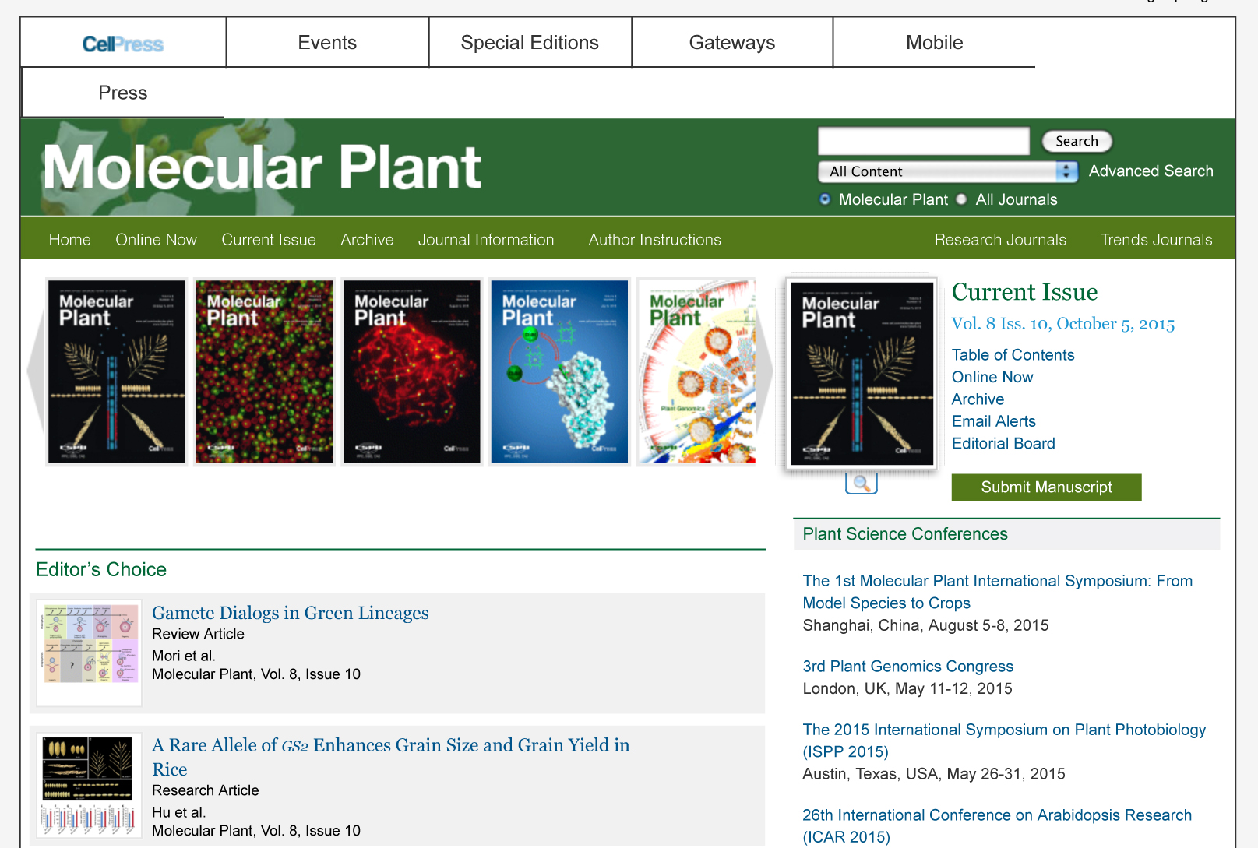This screenshot has width=1258, height=848.
Task: Open the white Plant Genomics cover
Action: point(696,371)
